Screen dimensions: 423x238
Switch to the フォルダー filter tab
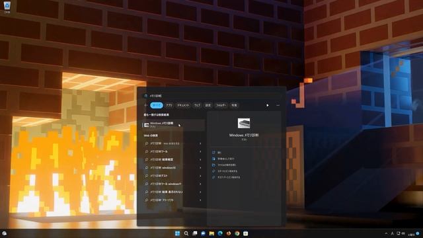tap(221, 105)
